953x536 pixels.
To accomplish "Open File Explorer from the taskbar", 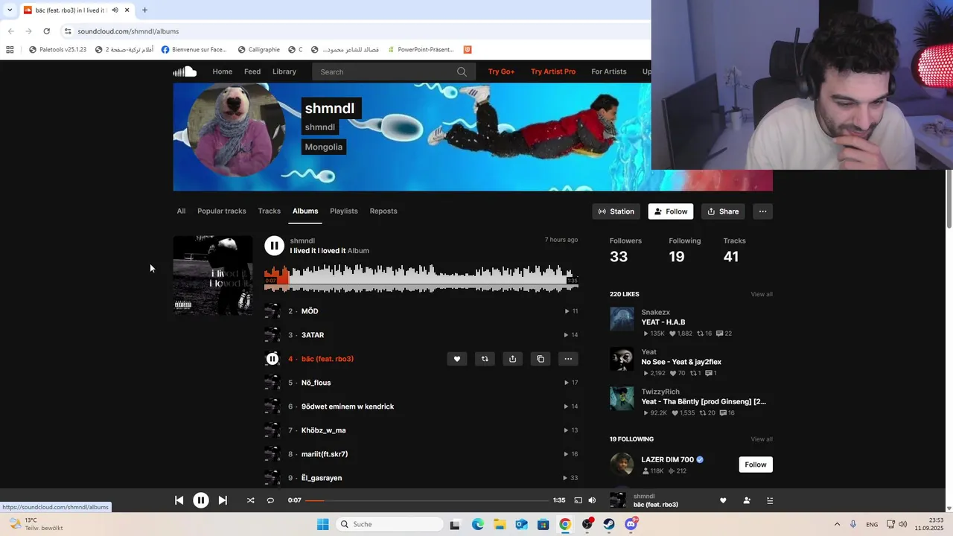I will (x=500, y=524).
